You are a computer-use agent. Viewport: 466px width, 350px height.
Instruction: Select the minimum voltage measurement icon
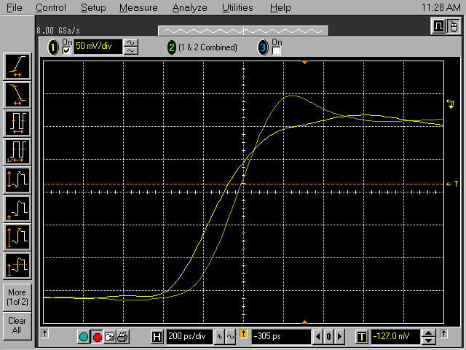[x=17, y=209]
